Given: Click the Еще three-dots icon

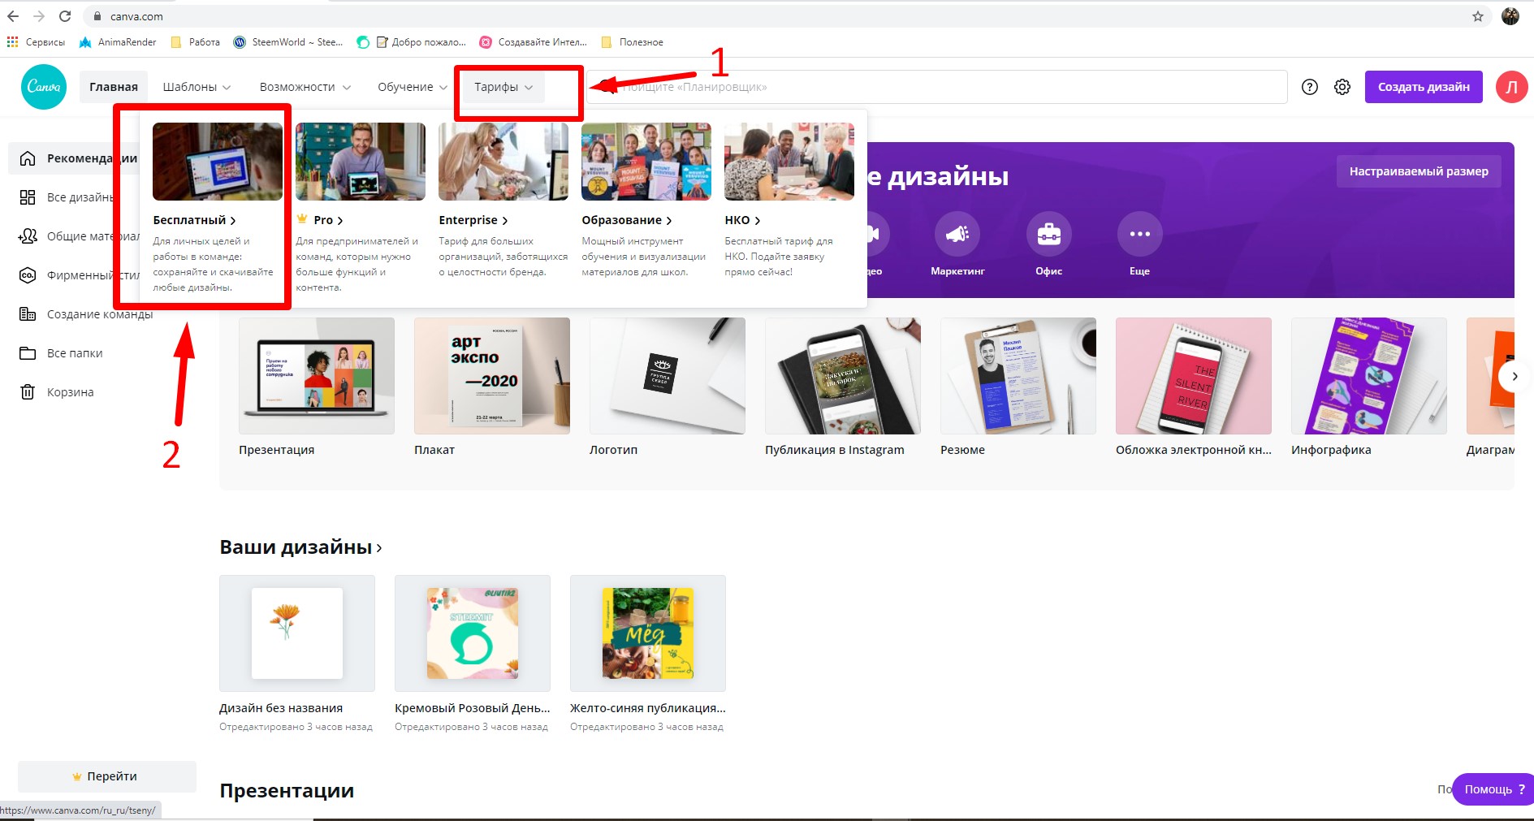Looking at the screenshot, I should pos(1139,234).
